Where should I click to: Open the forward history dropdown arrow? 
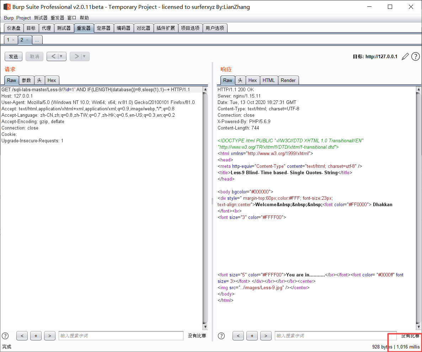tap(85, 56)
